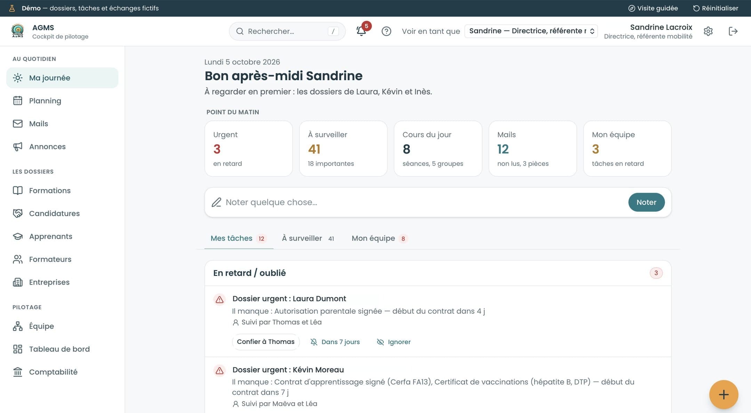Click 'Dossier urgent : Kévin Moreau' title
This screenshot has height=413, width=751.
(288, 370)
